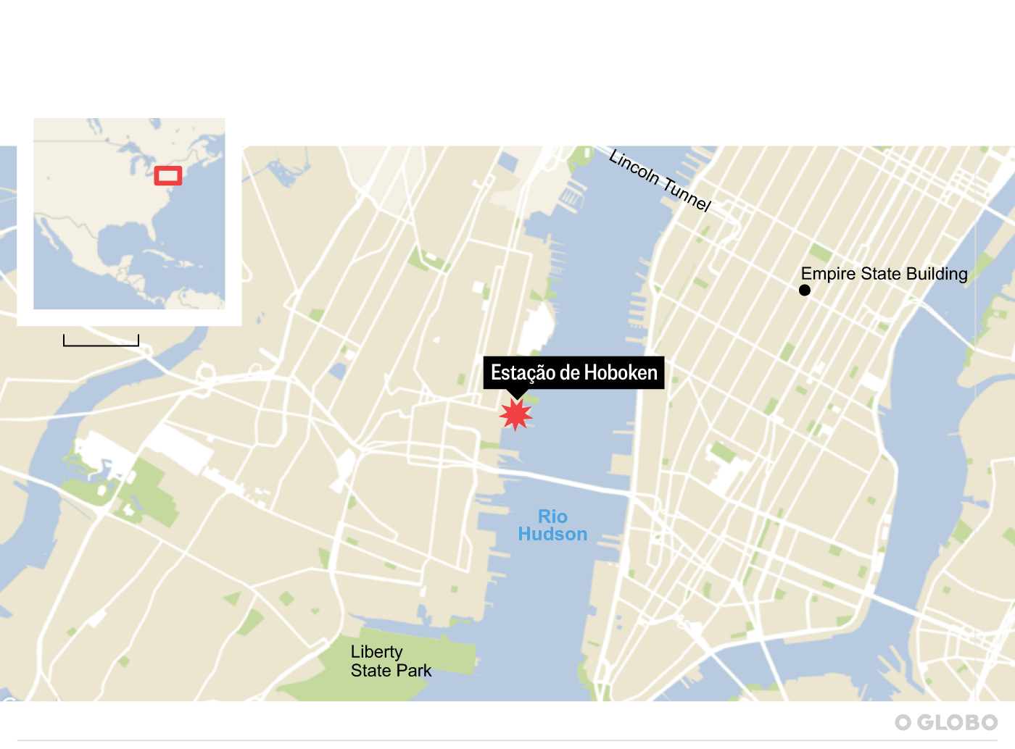Click the Gulf of Mexico on the inset map
The image size is (1015, 749).
point(125,243)
